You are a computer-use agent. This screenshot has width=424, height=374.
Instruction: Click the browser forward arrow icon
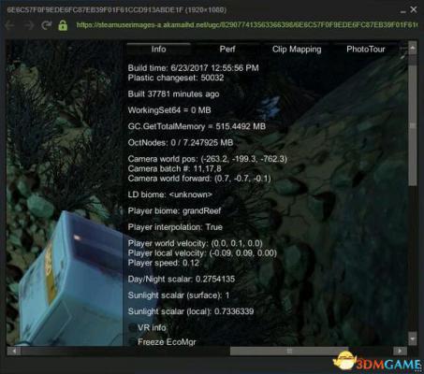[28, 25]
